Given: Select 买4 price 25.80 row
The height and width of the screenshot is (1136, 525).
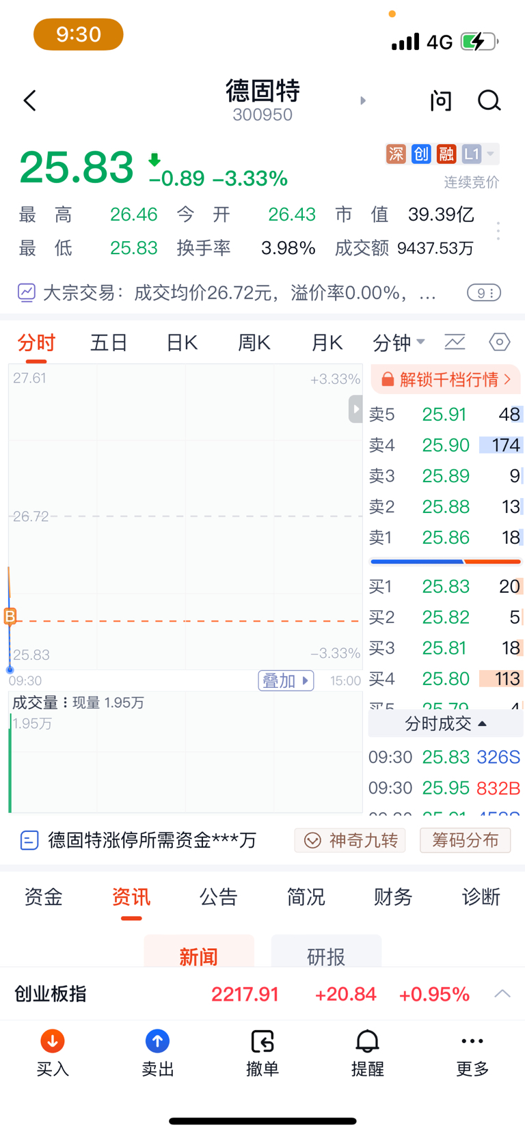Looking at the screenshot, I should pyautogui.click(x=446, y=678).
